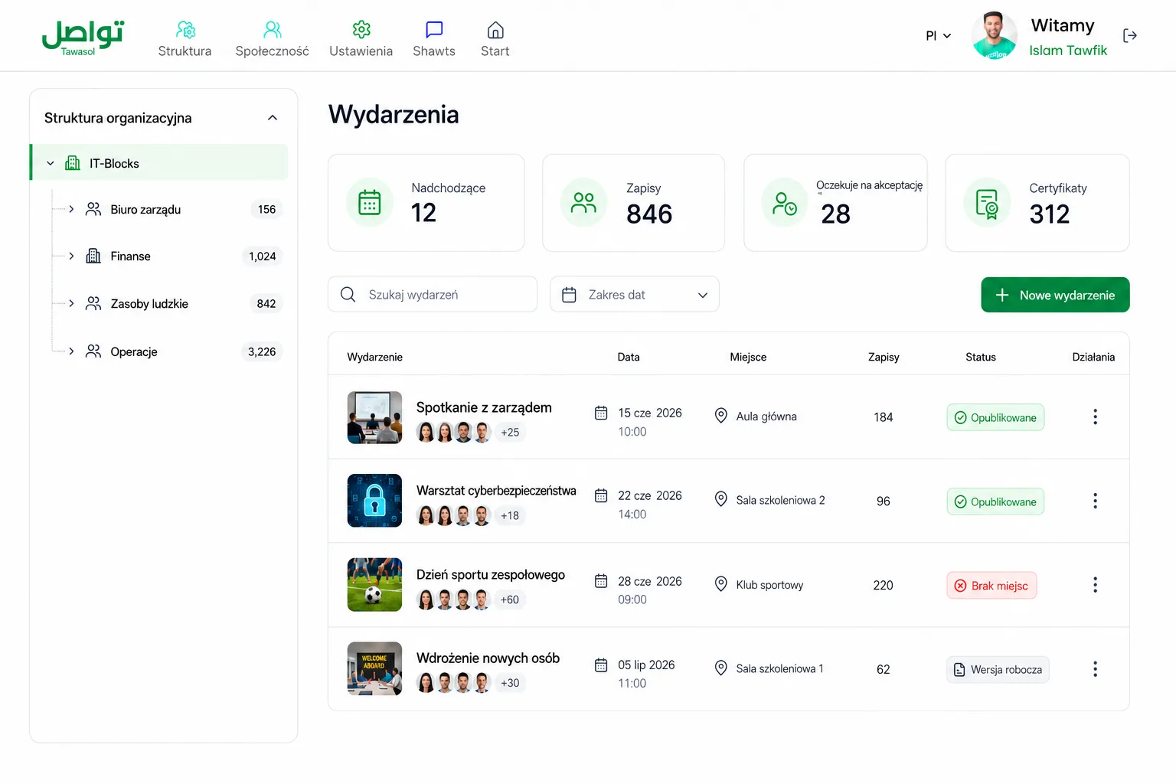
Task: Open Spotkanie z zarządem thumbnail
Action: tap(374, 417)
